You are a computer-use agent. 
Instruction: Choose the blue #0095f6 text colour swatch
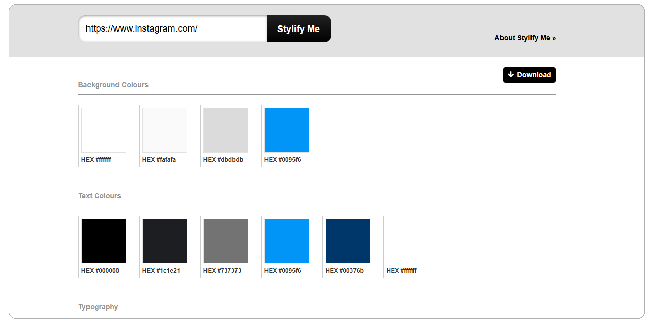[x=287, y=241]
